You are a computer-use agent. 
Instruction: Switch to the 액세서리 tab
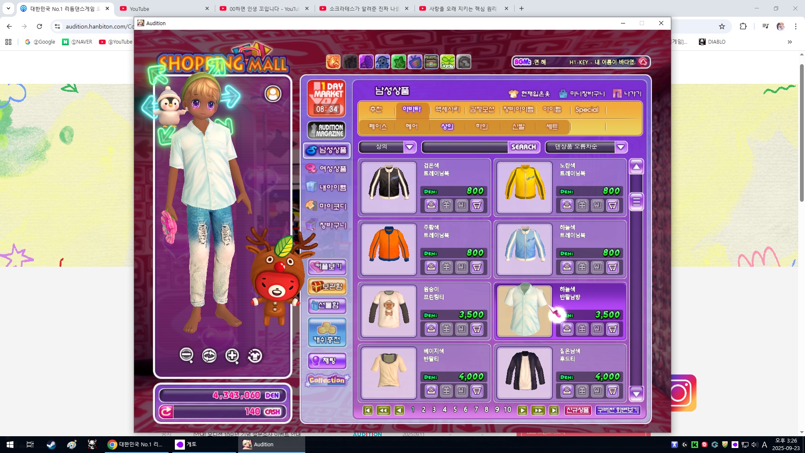pos(447,109)
